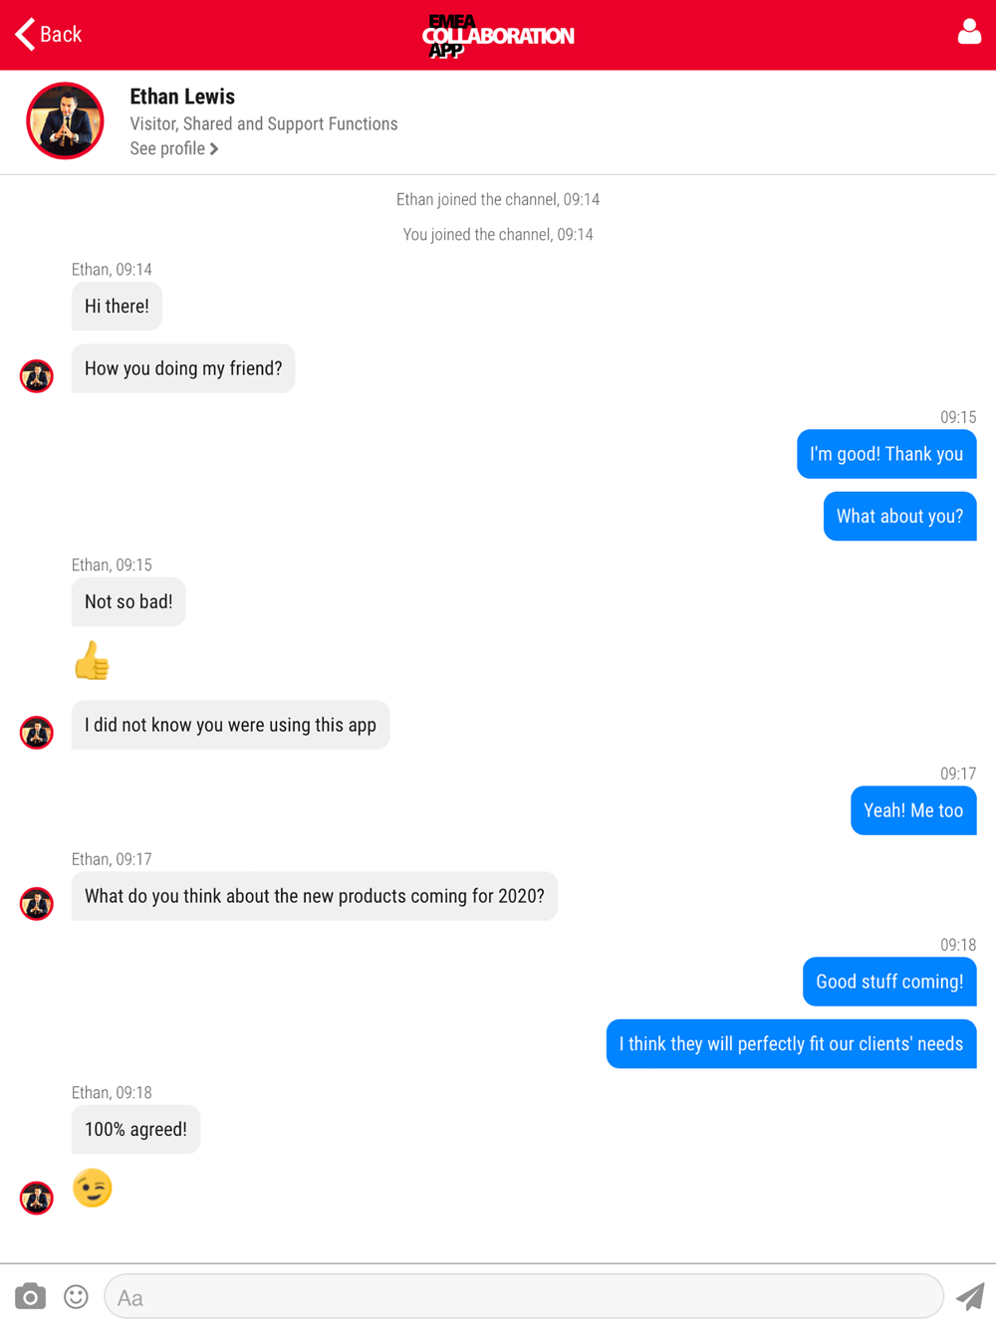996x1328 pixels.
Task: Tap the EMEA Collaboration App logo
Action: (x=498, y=36)
